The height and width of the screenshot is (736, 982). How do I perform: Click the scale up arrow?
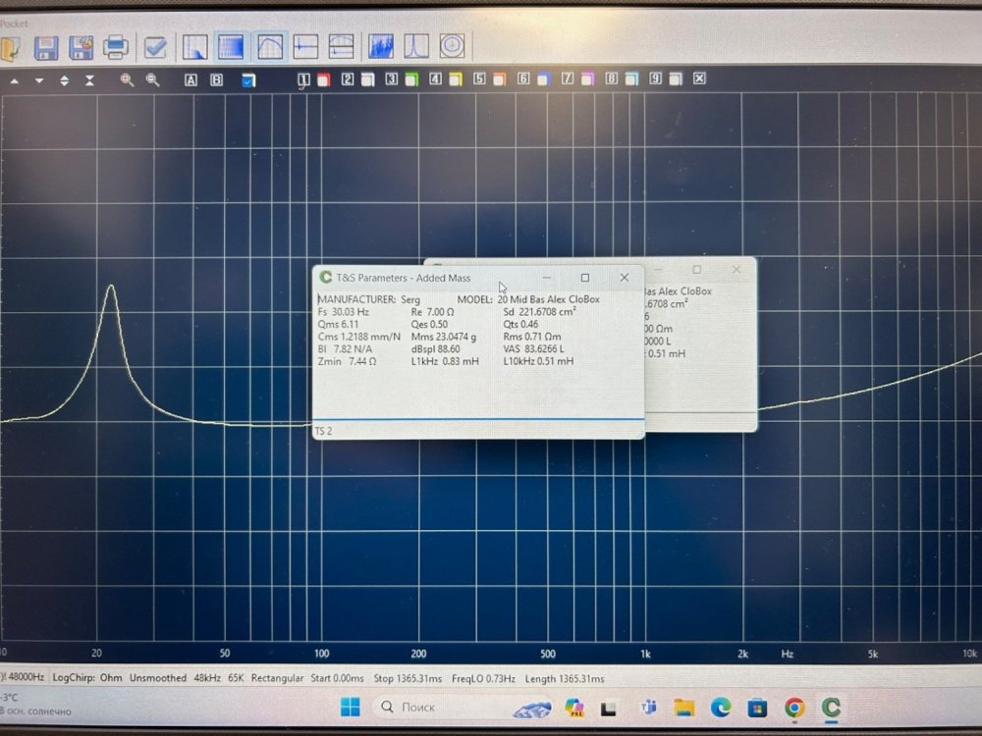14,80
